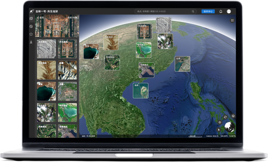Open favorites via the star icon
Image resolution: width=268 pixels, height=162 pixels.
[31, 34]
